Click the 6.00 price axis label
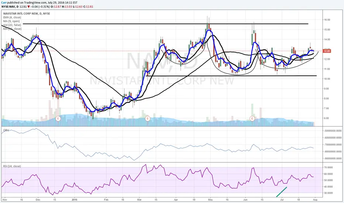344x203 pixels. tap(327, 118)
